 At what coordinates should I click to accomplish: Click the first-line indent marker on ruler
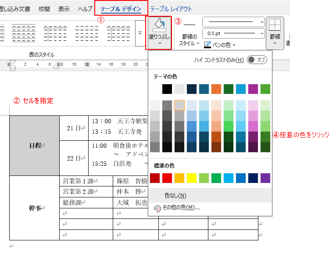click(x=13, y=62)
